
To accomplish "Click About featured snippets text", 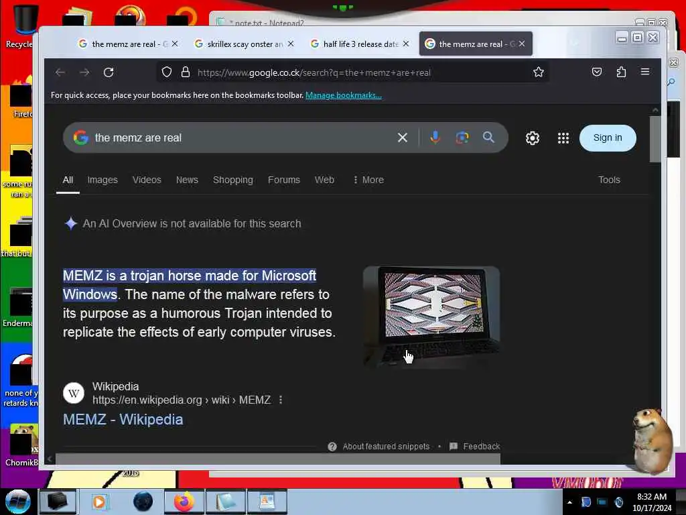I will click(386, 446).
